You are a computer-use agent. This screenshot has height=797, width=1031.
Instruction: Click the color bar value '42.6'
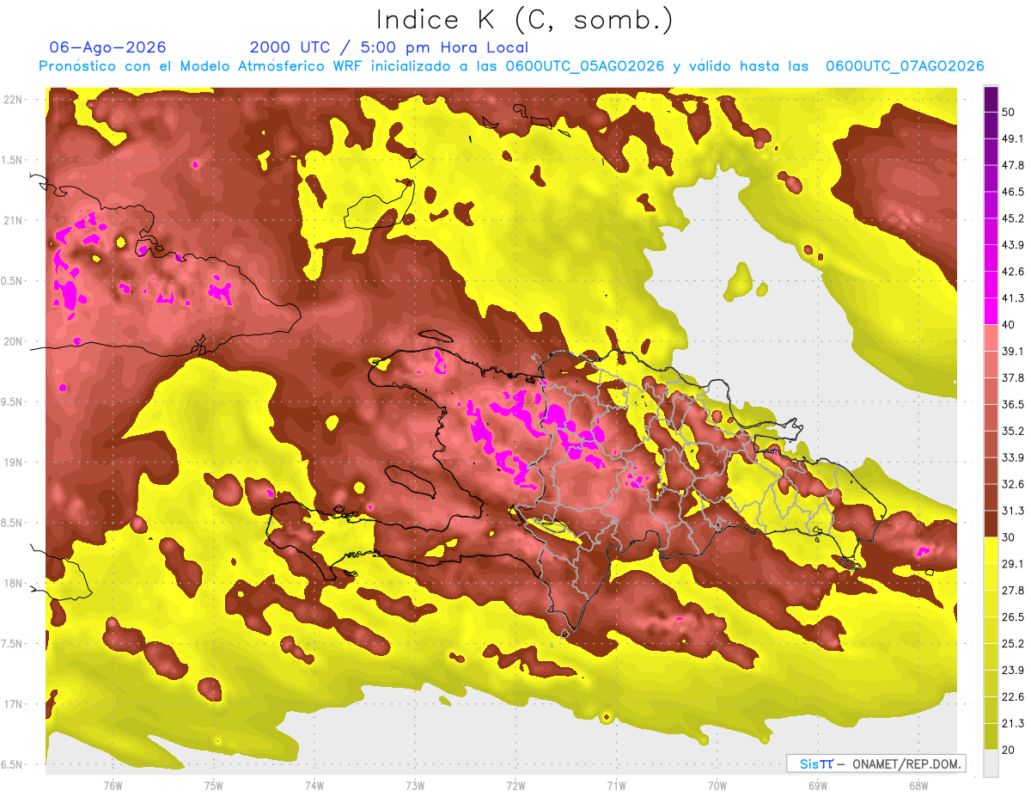tap(1013, 272)
